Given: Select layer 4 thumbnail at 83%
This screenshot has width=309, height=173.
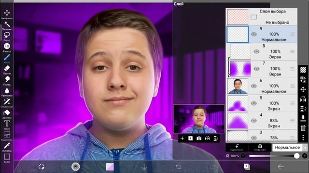Looking at the screenshot, I should pyautogui.click(x=238, y=121).
